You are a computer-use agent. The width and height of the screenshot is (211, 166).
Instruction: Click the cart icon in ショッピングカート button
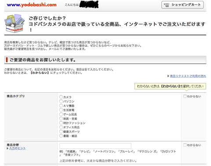tap(167, 5)
